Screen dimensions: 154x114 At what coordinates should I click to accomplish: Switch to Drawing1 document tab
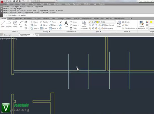[7, 35]
